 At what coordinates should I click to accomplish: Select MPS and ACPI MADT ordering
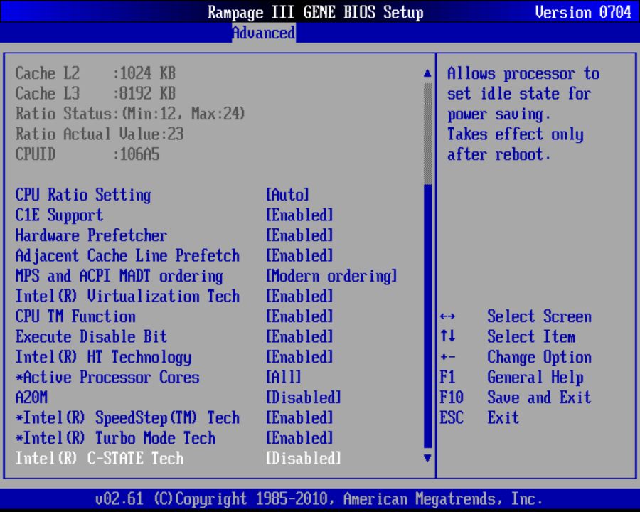[x=119, y=276]
